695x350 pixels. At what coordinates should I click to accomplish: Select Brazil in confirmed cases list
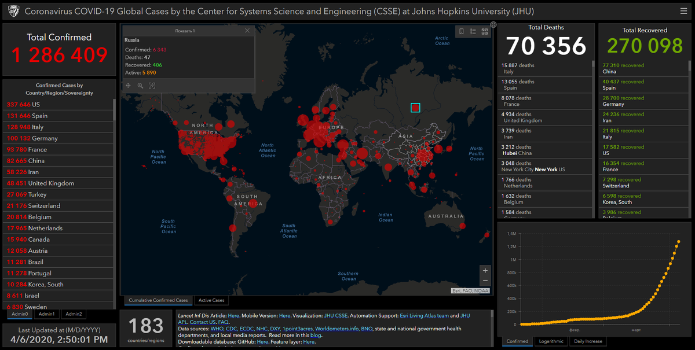(x=58, y=262)
